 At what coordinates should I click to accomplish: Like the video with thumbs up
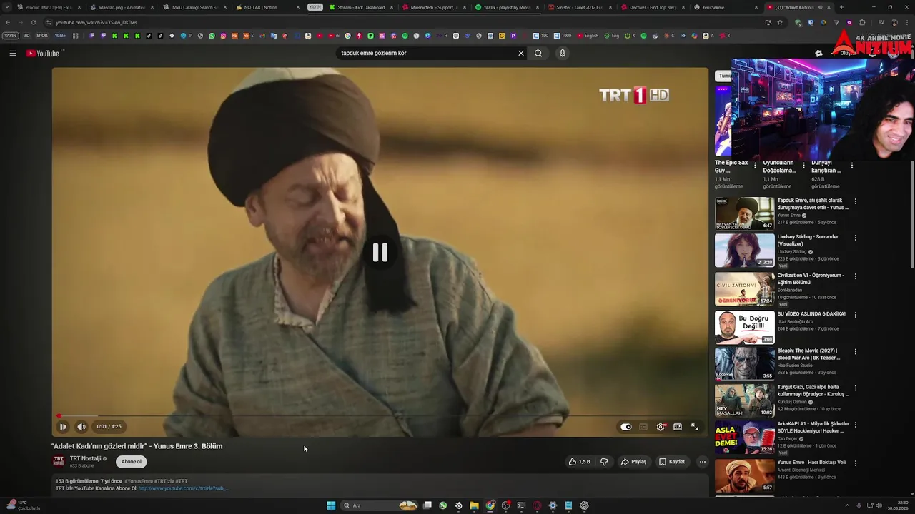tap(579, 462)
